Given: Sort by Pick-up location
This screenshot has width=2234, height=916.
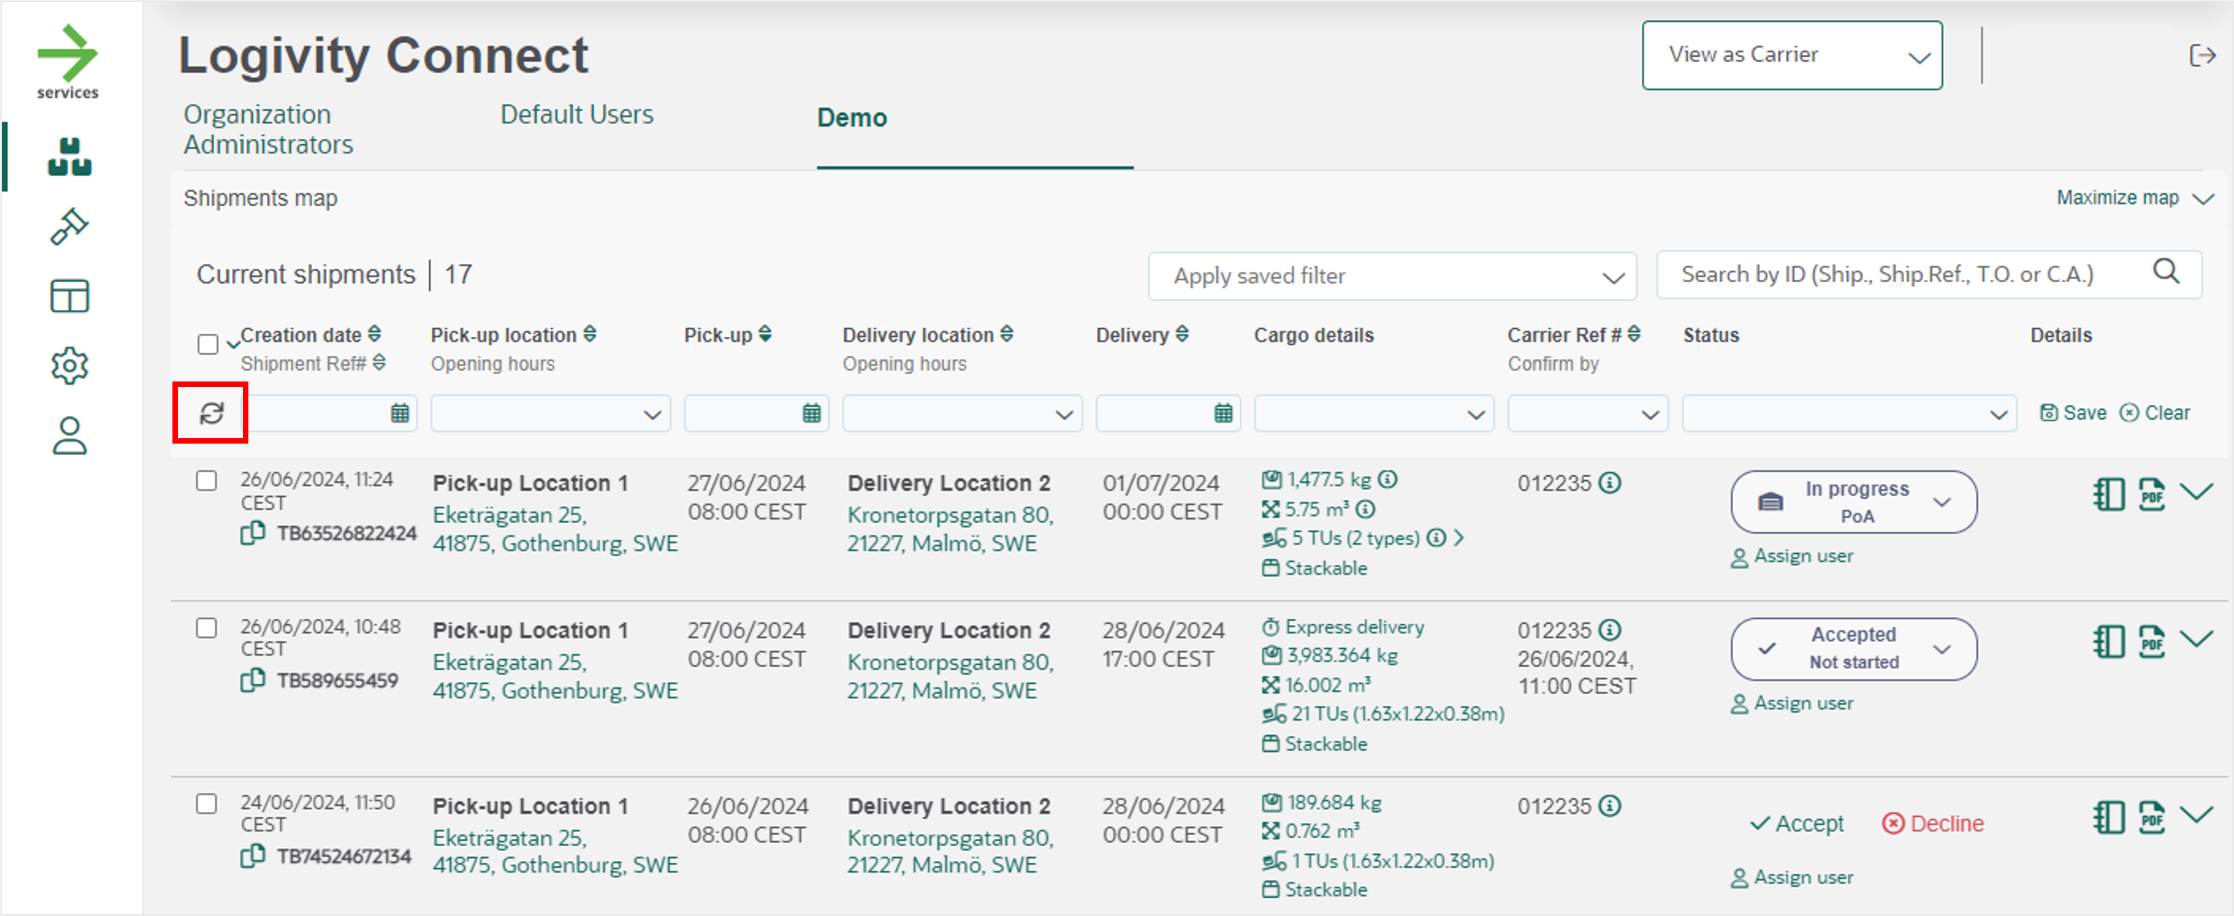Looking at the screenshot, I should coord(590,333).
